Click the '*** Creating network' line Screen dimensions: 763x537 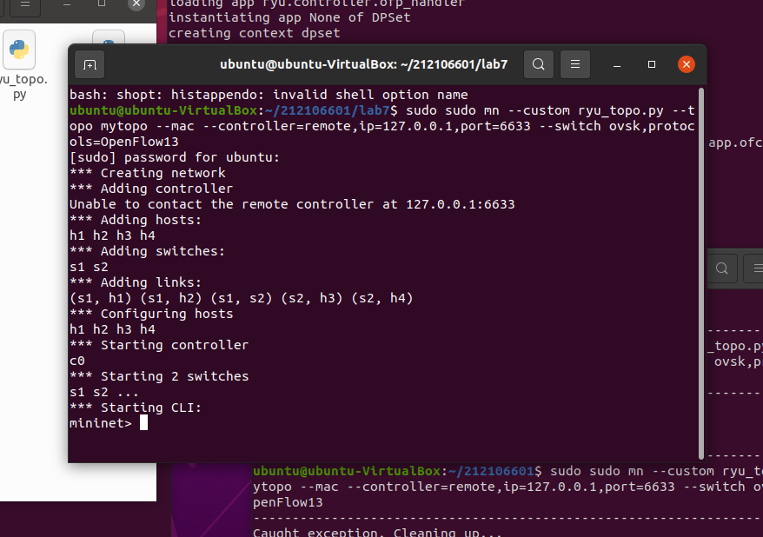pyautogui.click(x=148, y=173)
